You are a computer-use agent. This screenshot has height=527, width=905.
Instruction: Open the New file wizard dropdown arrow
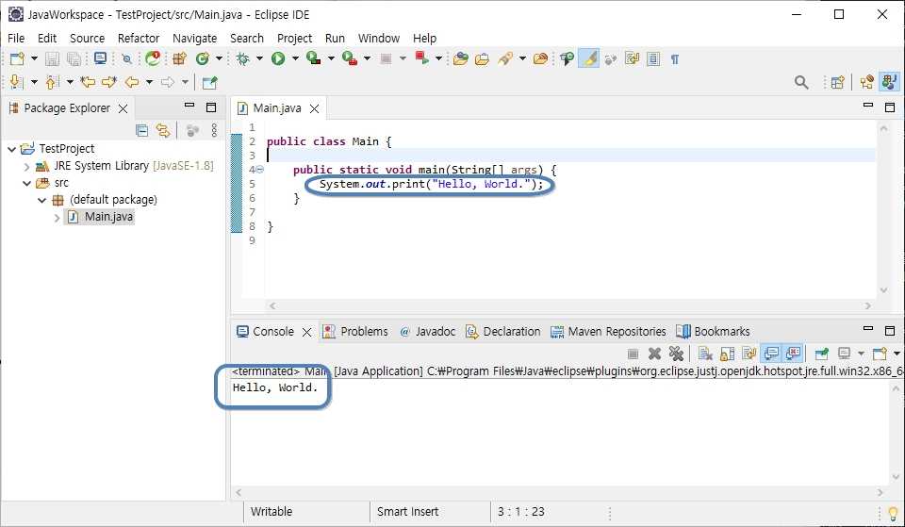pos(34,58)
